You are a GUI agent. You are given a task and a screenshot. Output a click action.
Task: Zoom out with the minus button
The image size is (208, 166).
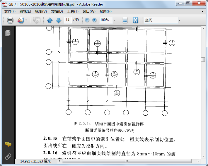[87, 20]
